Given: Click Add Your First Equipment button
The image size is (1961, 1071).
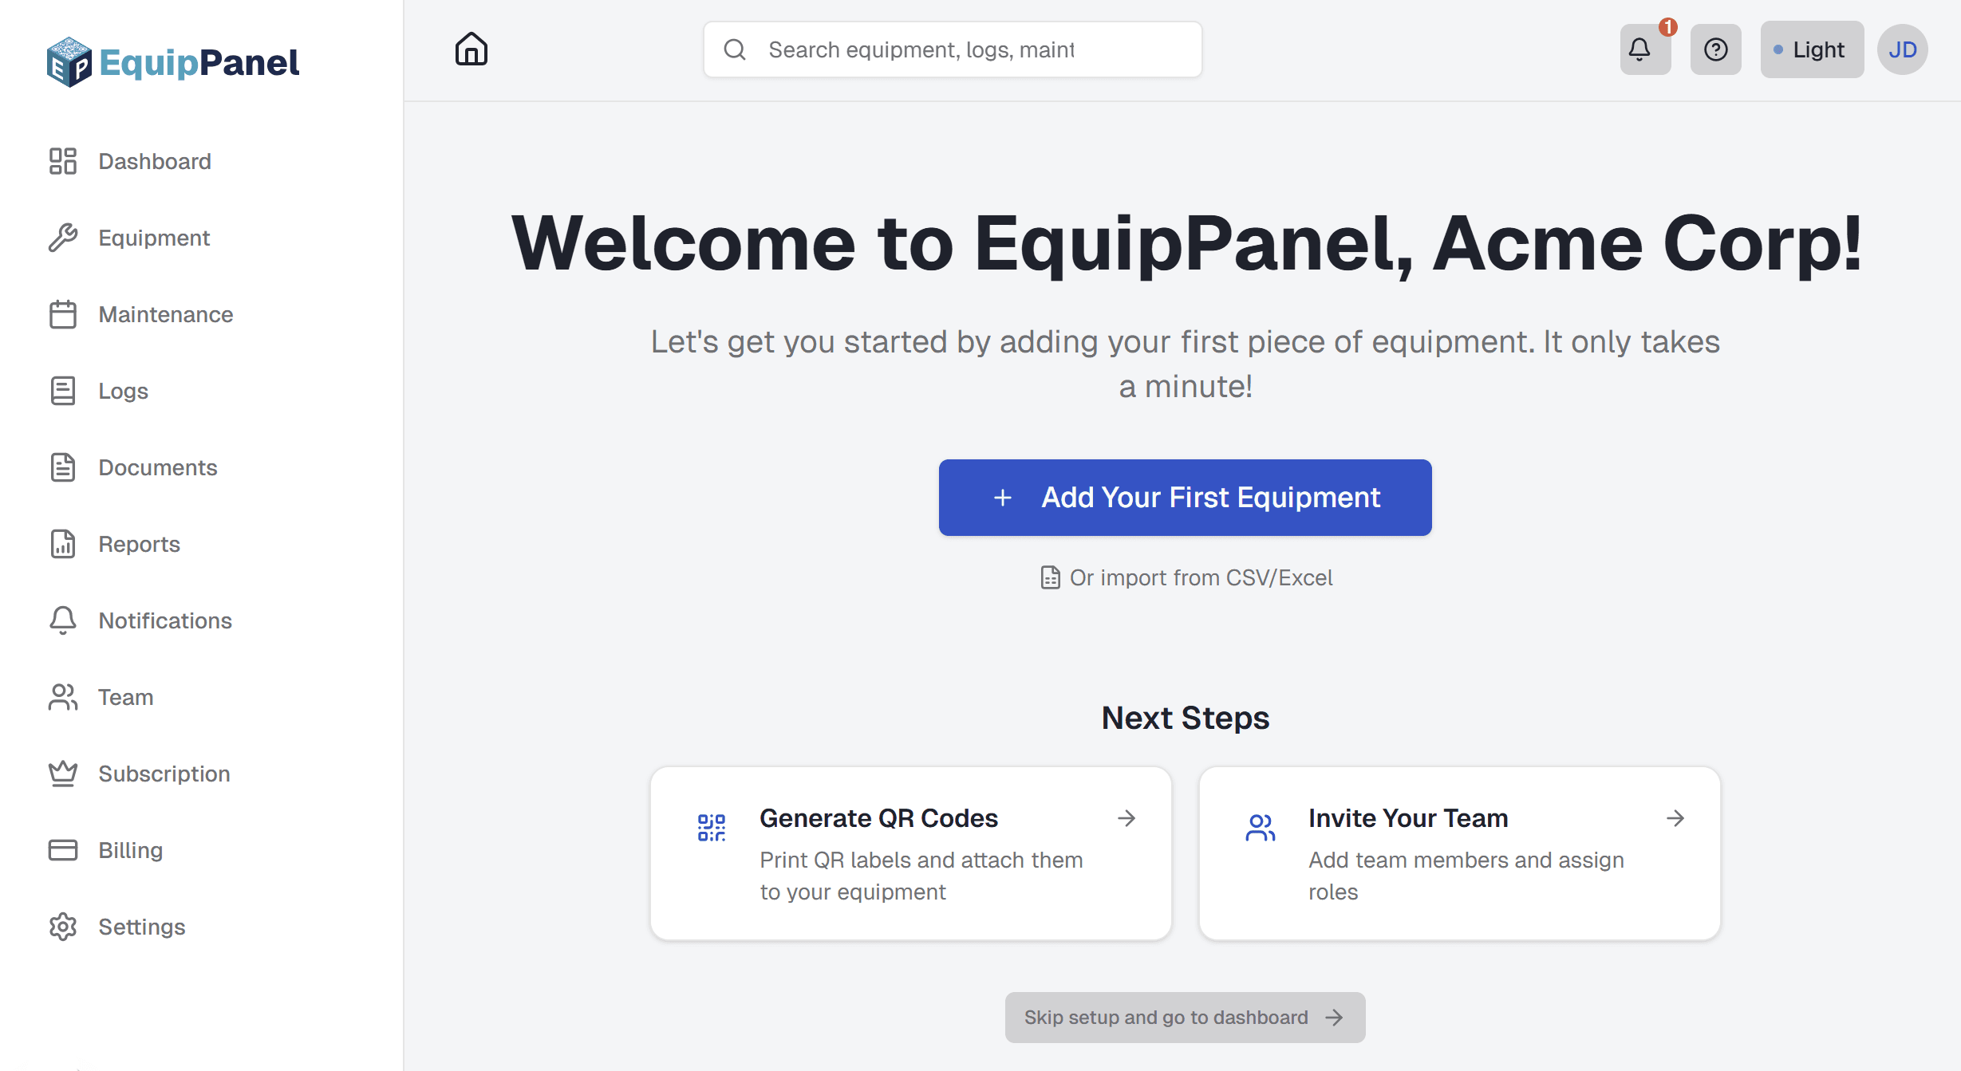Looking at the screenshot, I should point(1185,498).
